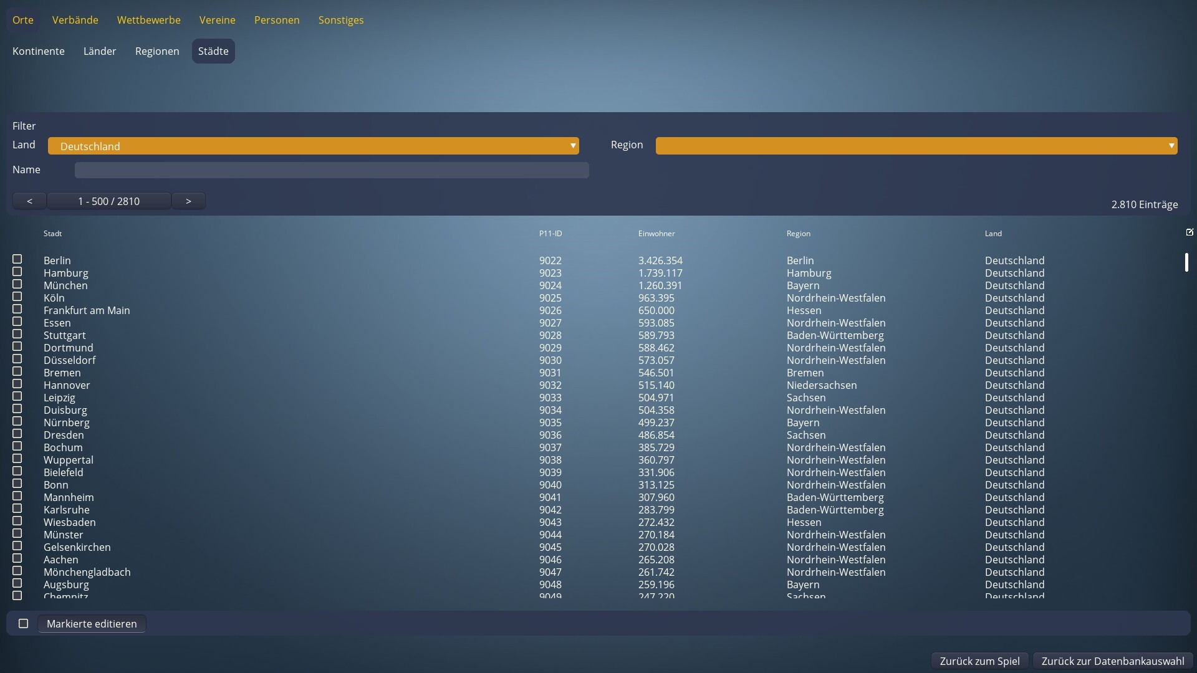Select the Hamburg row checkbox
1197x673 pixels.
click(17, 272)
